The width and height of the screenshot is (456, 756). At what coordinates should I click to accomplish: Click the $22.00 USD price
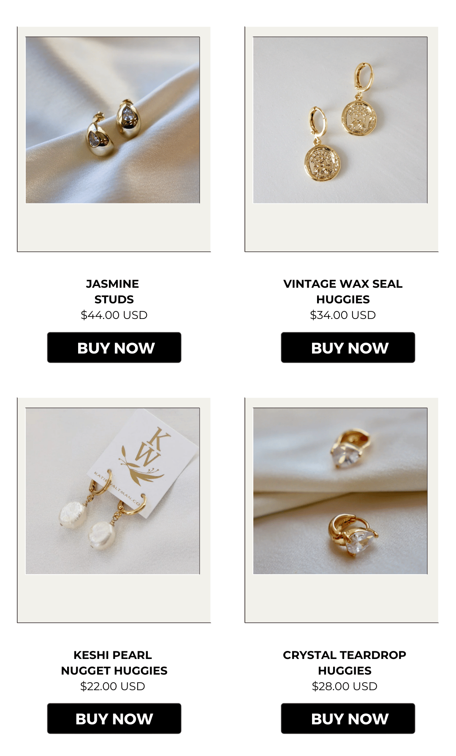(113, 686)
